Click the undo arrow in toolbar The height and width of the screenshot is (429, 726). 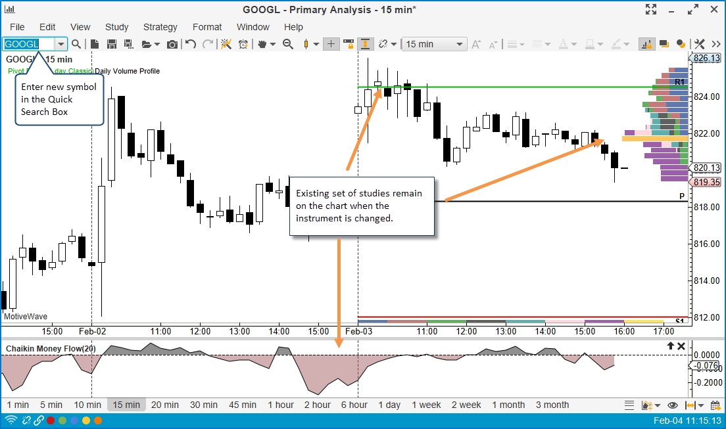pos(191,44)
